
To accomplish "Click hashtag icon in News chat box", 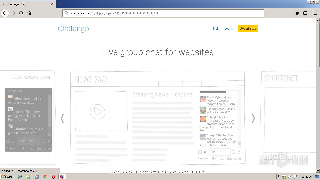I will point(205,152).
